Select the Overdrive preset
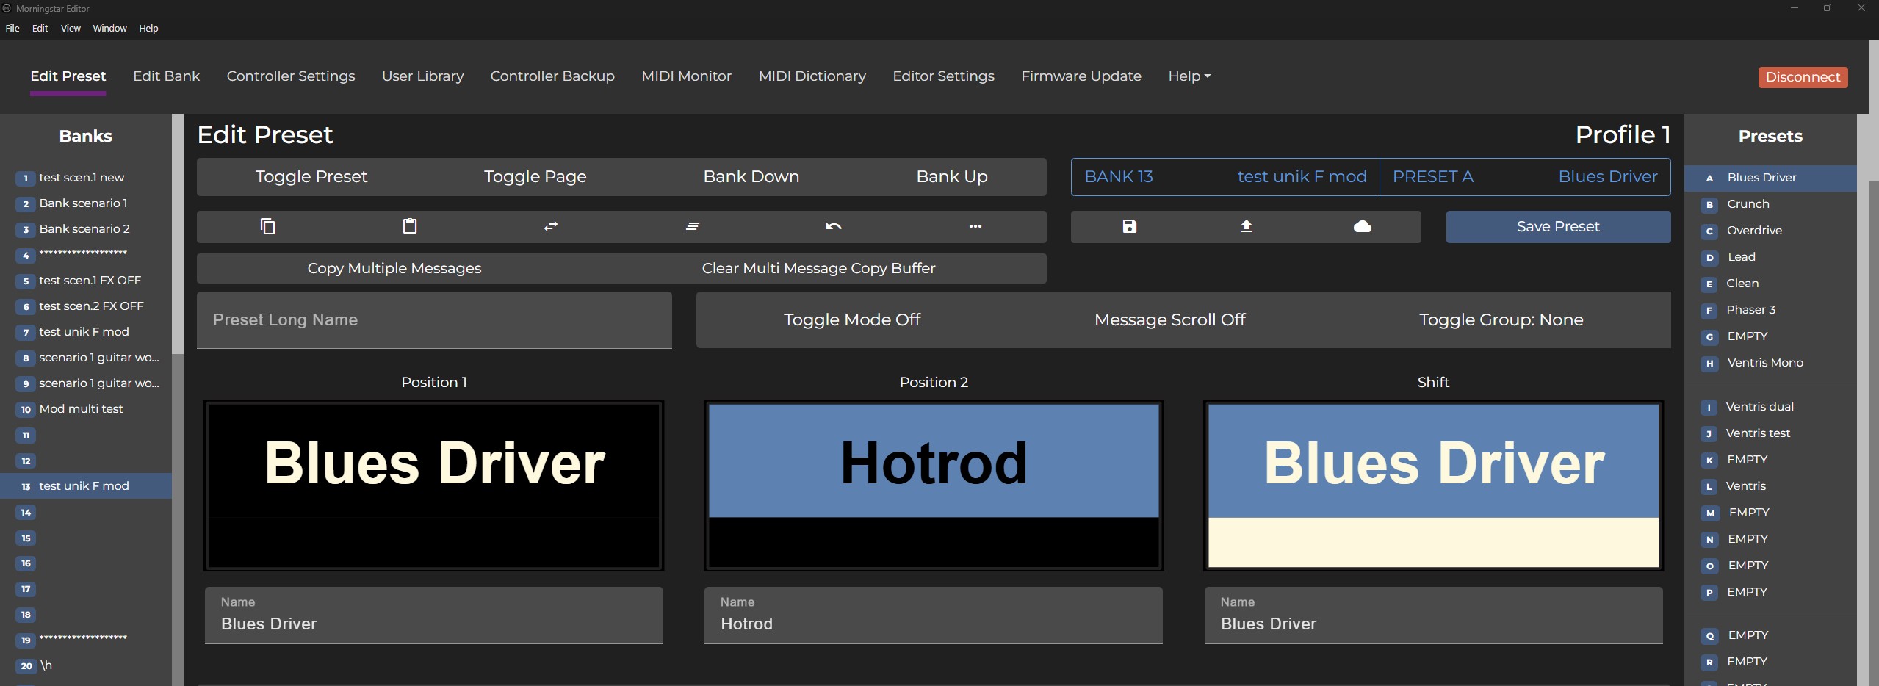This screenshot has height=686, width=1879. point(1770,231)
